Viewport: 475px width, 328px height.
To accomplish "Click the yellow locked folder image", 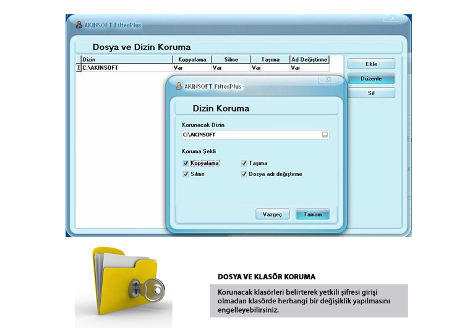I will tap(129, 282).
